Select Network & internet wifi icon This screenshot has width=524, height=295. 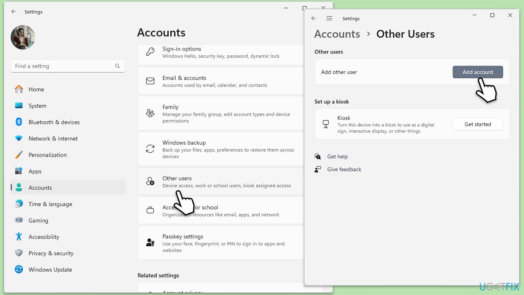[19, 138]
